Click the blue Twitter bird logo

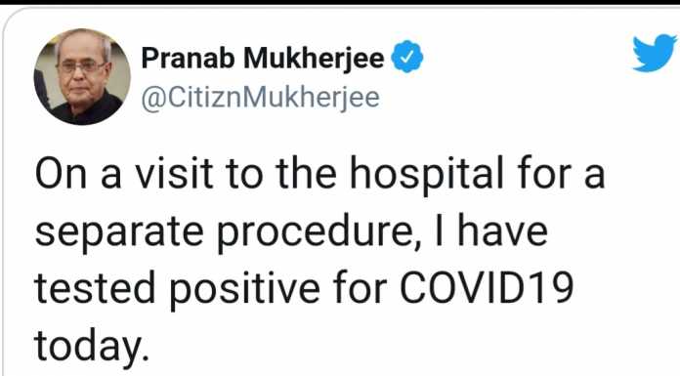click(x=655, y=53)
